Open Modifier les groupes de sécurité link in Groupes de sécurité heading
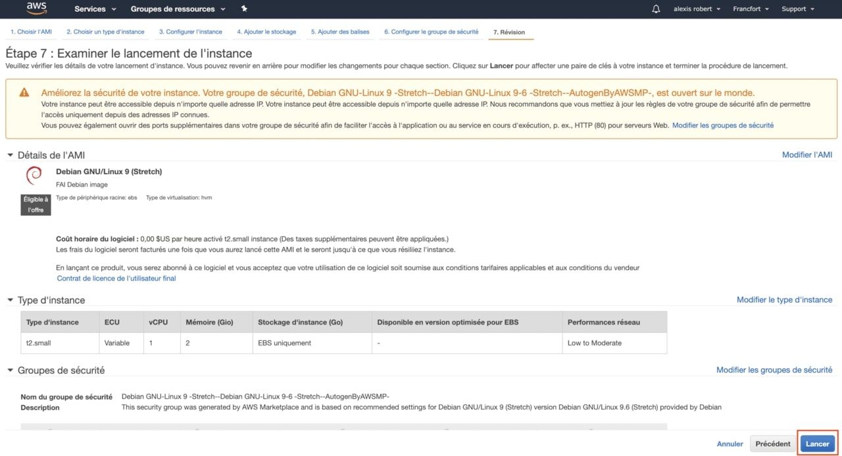 [774, 370]
